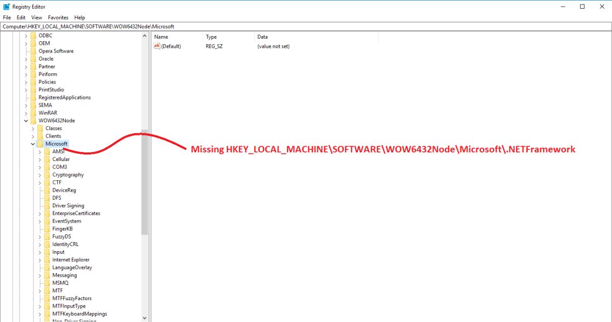Open the Help menu

[80, 17]
